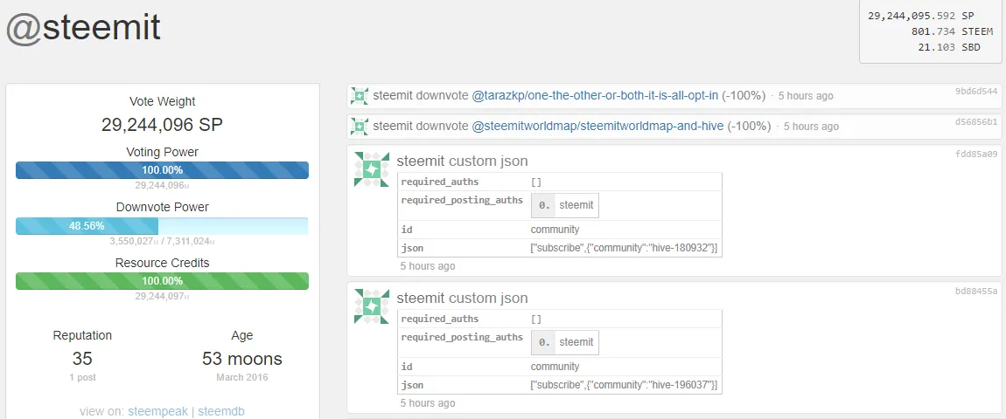Viewport: 1006px width, 419px height.
Task: Click the 29,244,097 text under Resource Credits
Action: (x=163, y=296)
